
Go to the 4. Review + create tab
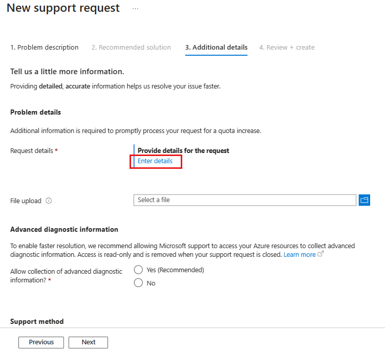(287, 48)
